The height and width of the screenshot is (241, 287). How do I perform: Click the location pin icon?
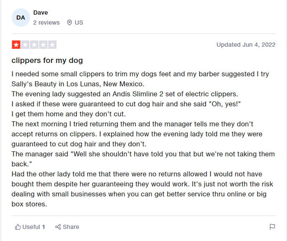coord(69,23)
